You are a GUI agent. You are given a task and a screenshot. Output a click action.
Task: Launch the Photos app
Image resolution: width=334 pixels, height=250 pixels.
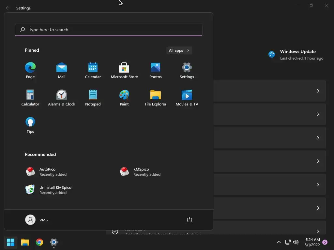[156, 71]
